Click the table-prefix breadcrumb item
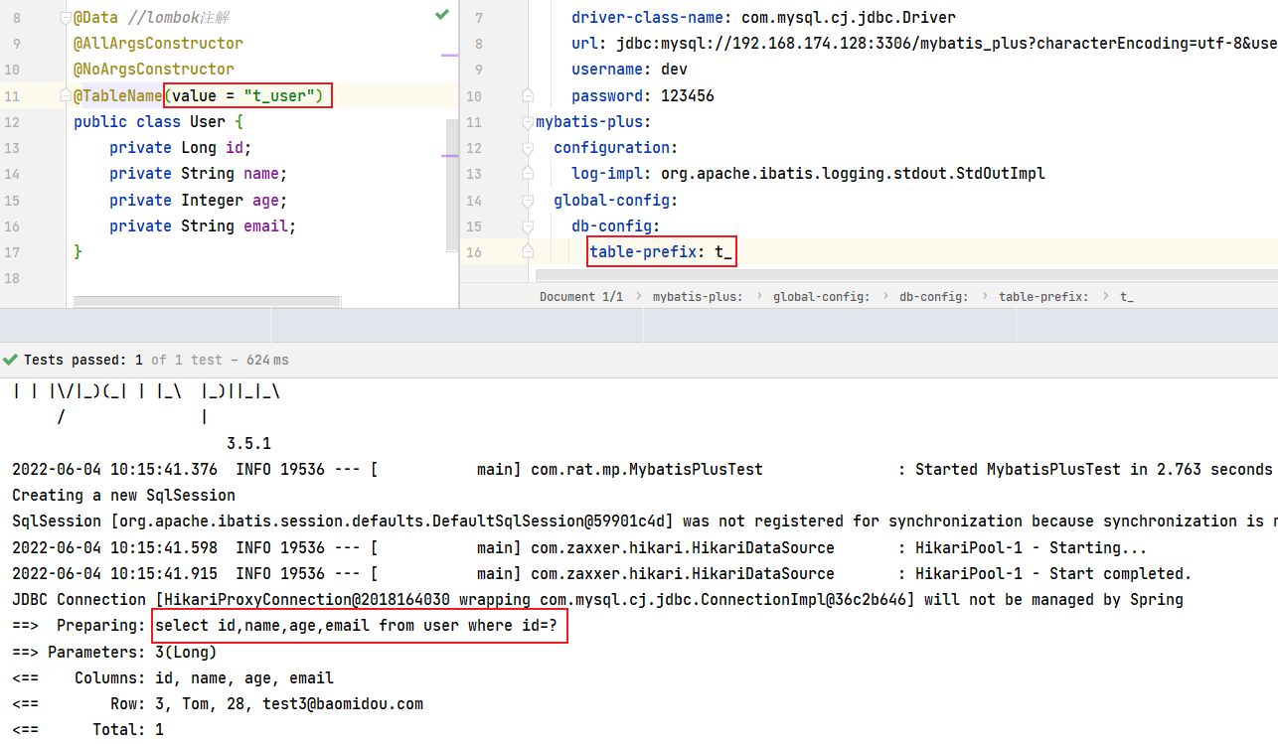The height and width of the screenshot is (744, 1278). (x=1043, y=296)
